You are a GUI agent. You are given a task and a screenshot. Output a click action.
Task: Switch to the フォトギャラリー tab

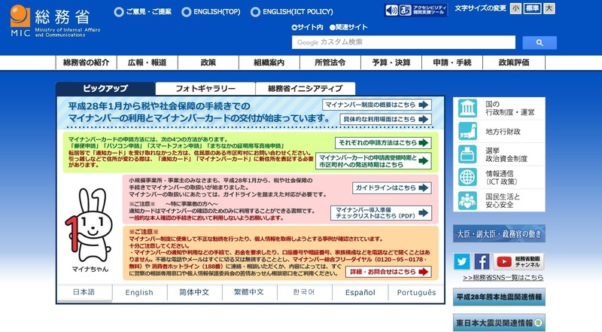click(205, 89)
